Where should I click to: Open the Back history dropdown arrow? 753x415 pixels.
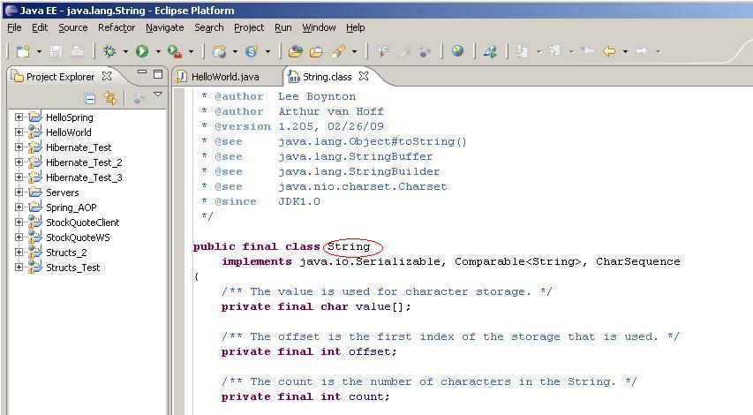pyautogui.click(x=625, y=51)
